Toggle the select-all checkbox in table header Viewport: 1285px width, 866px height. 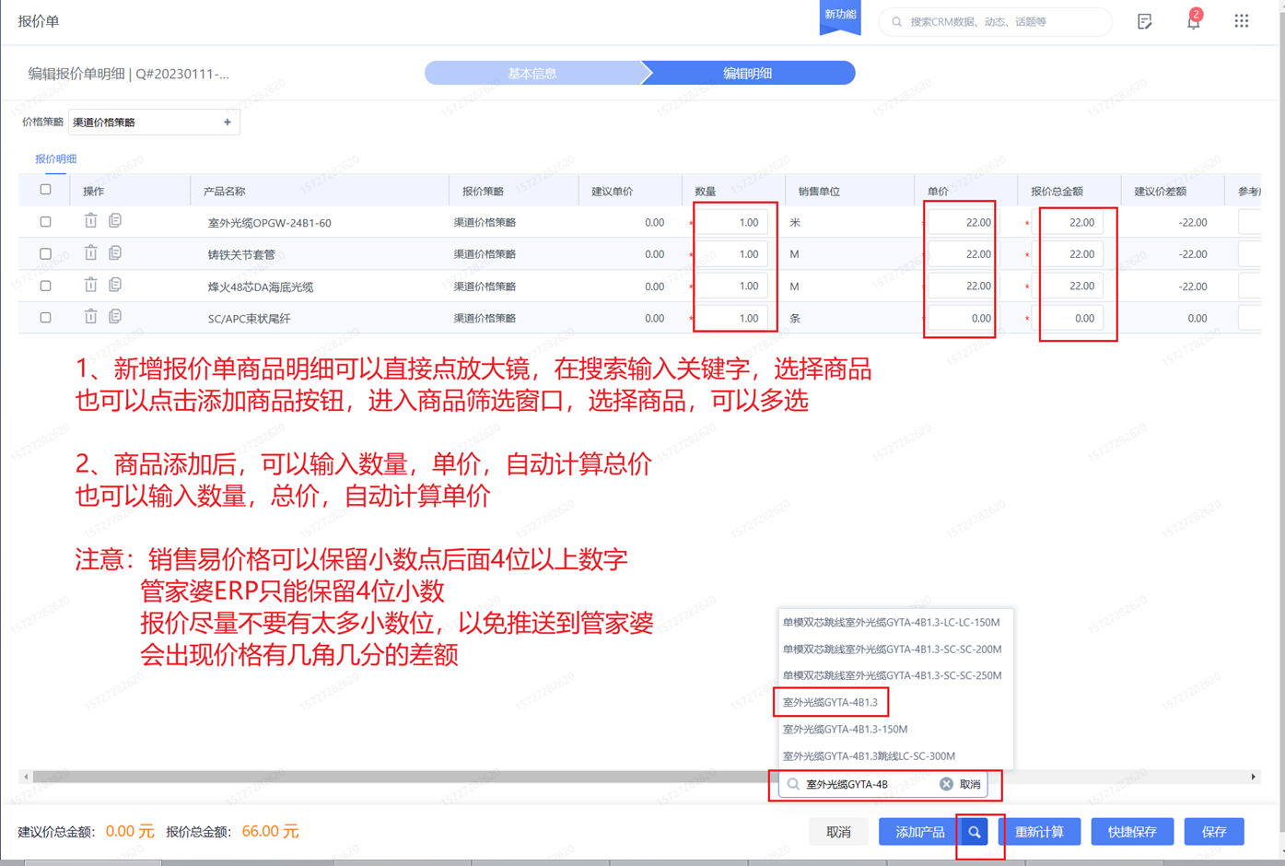tap(45, 190)
